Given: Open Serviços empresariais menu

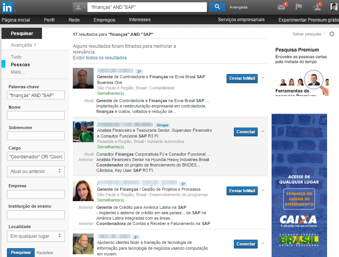Looking at the screenshot, I should coord(241,20).
